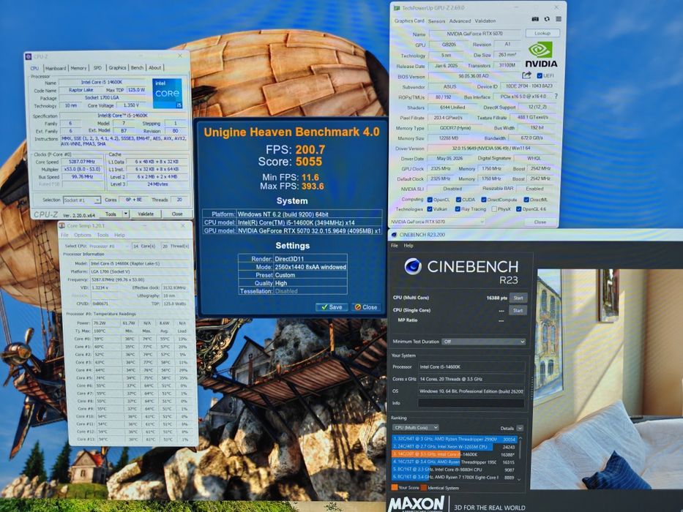Open the SPD tab in CPU-Z
This screenshot has height=512, width=683.
pyautogui.click(x=97, y=68)
